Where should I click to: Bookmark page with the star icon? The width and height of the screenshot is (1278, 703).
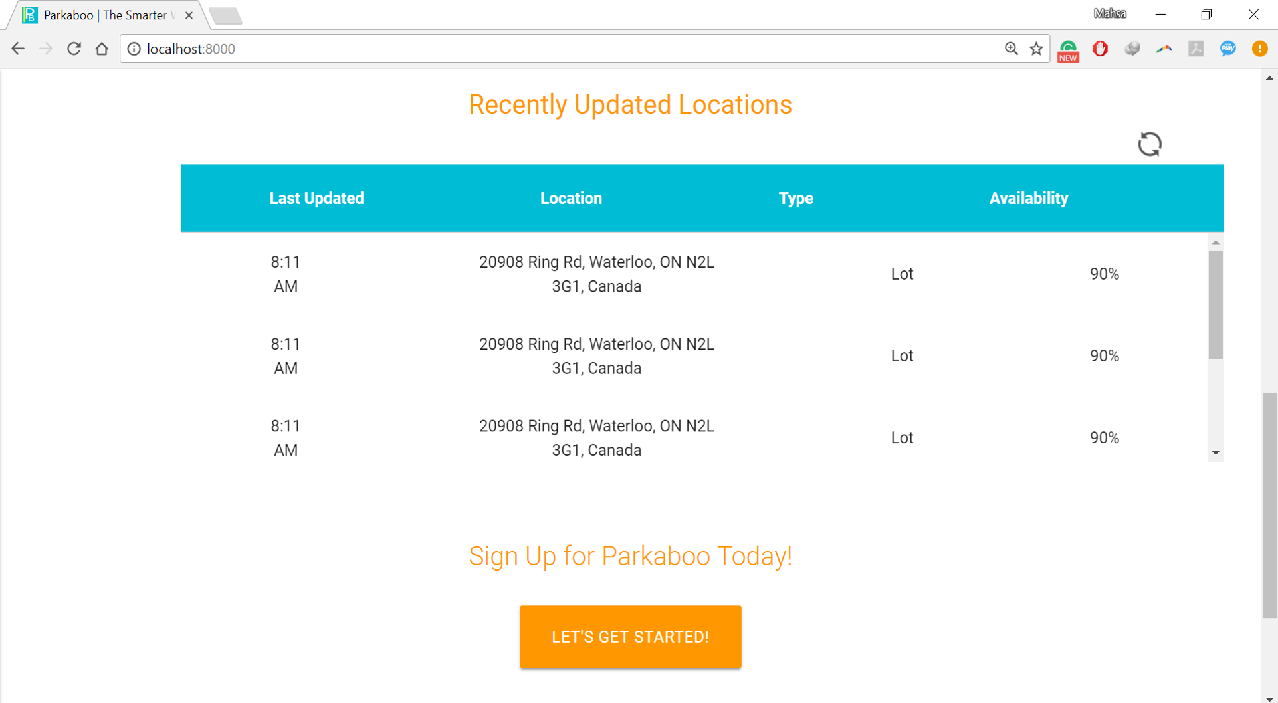1036,49
